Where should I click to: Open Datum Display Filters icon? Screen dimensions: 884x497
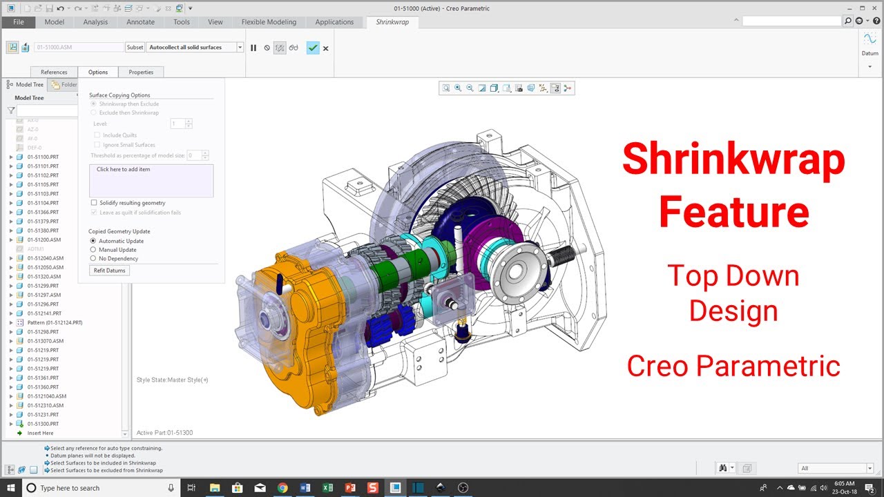coord(543,88)
